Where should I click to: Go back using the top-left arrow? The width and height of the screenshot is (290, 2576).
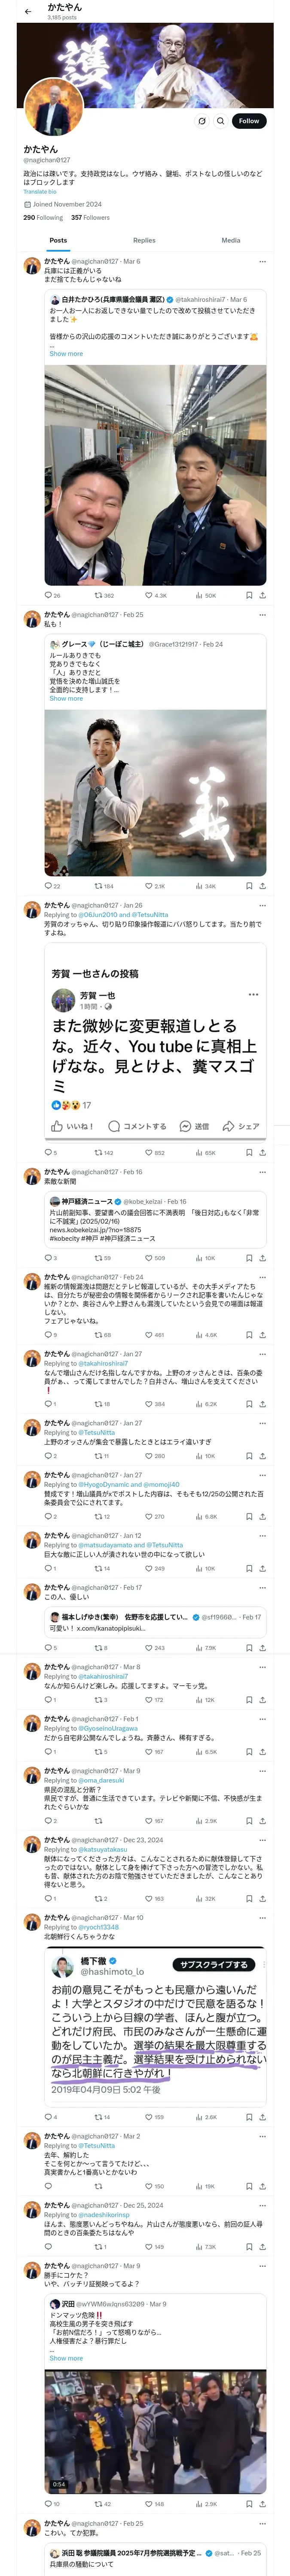click(27, 11)
